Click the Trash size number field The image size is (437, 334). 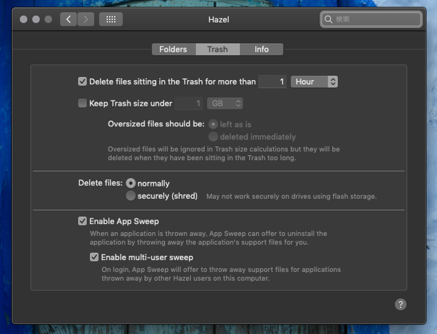click(x=189, y=103)
